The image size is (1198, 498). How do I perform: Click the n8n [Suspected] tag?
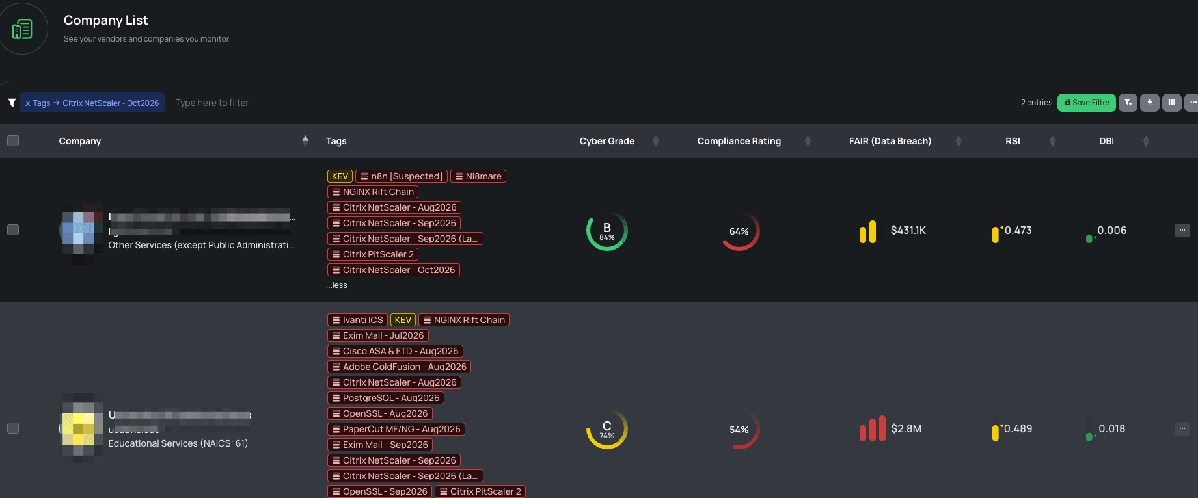(x=402, y=176)
